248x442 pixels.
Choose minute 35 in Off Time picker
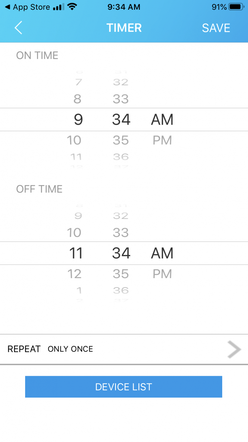[121, 274]
